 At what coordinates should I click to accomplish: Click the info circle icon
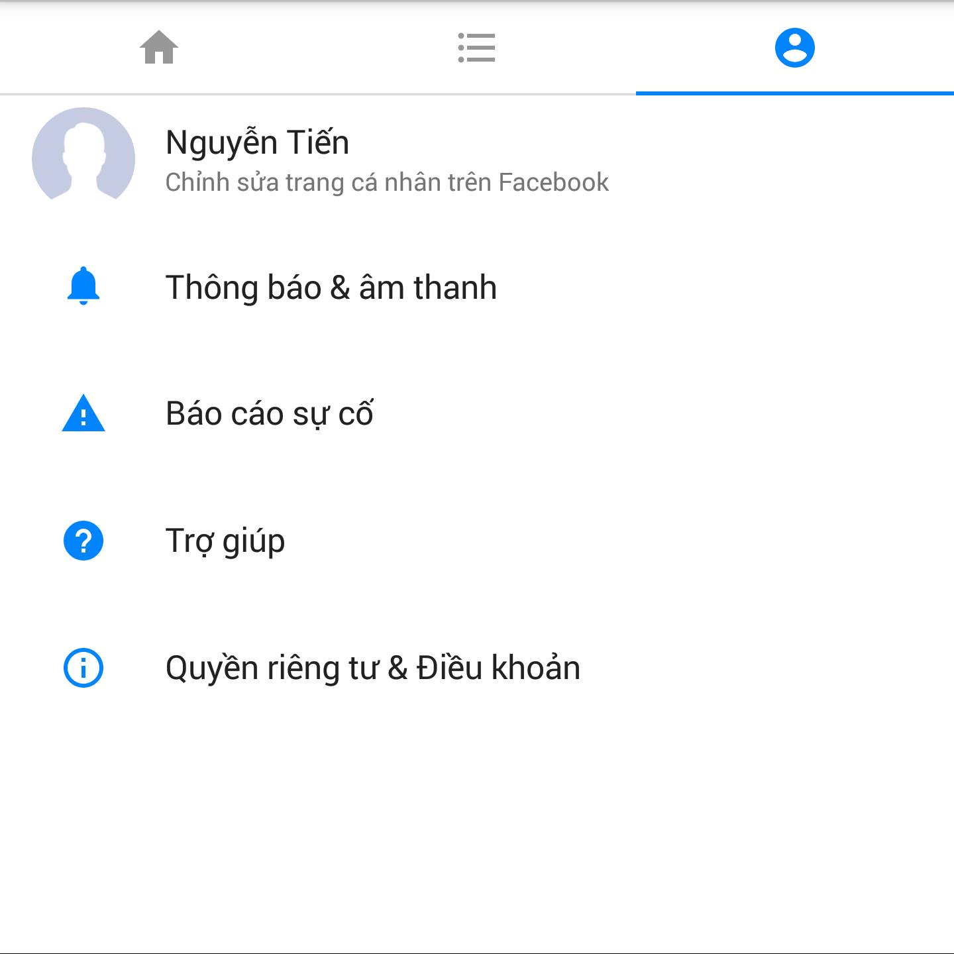83,667
